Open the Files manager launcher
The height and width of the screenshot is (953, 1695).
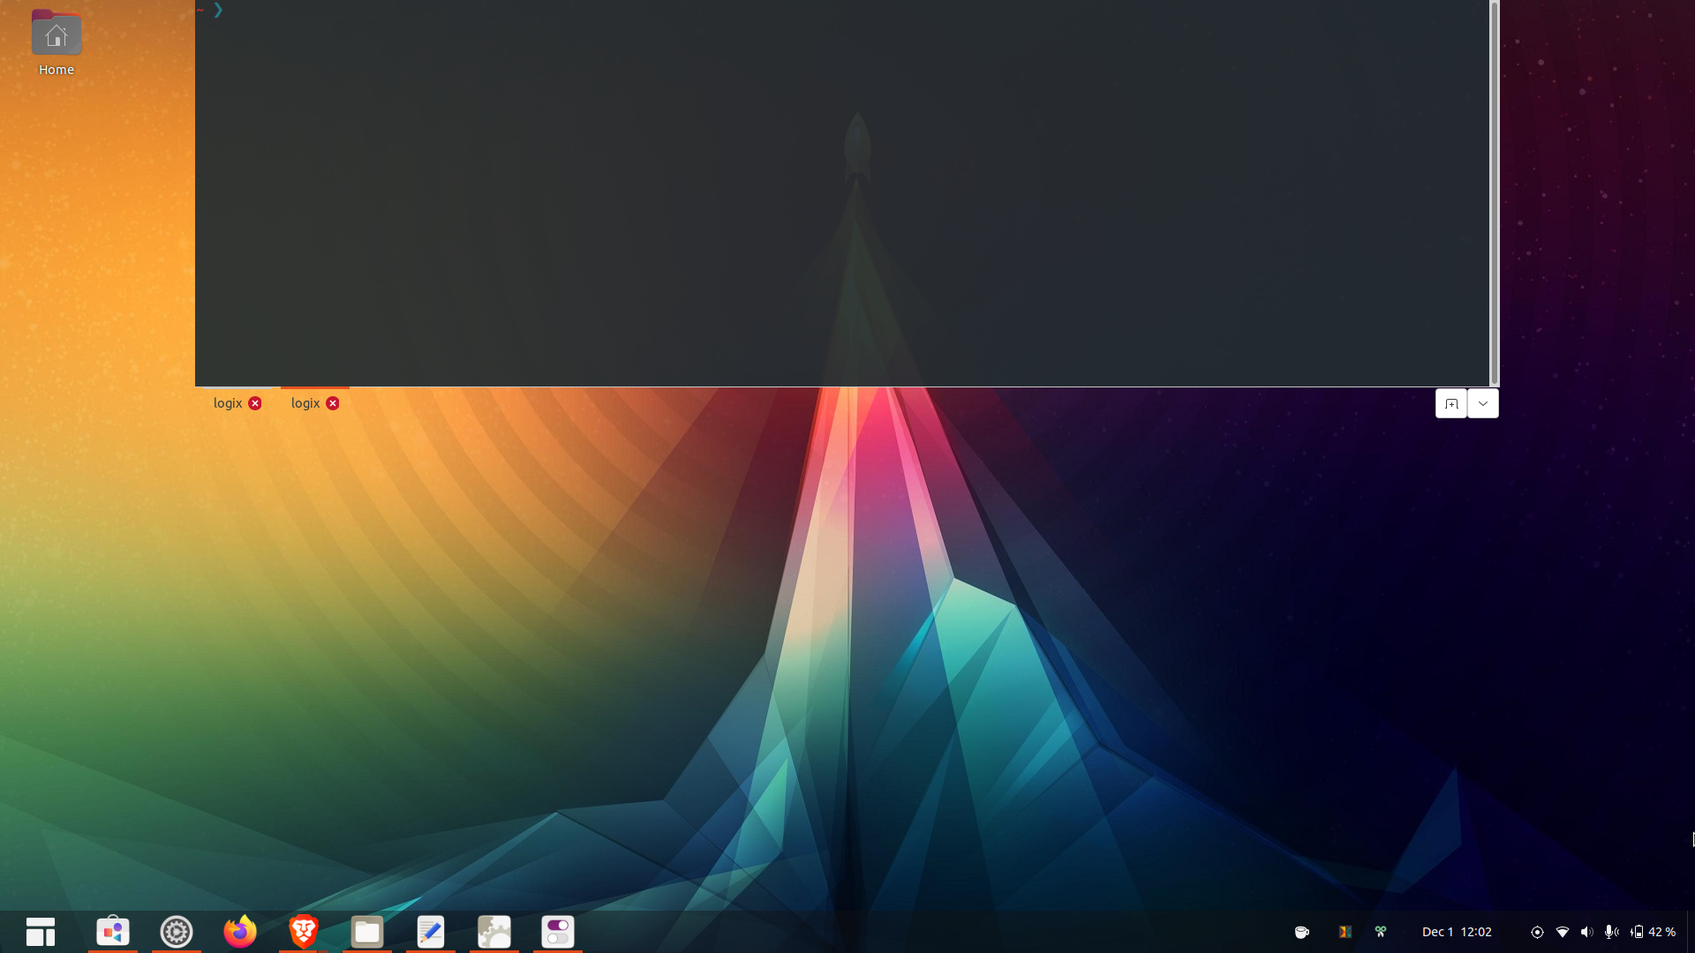coord(367,932)
